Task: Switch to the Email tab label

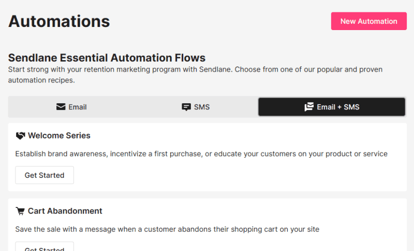Action: click(x=78, y=107)
